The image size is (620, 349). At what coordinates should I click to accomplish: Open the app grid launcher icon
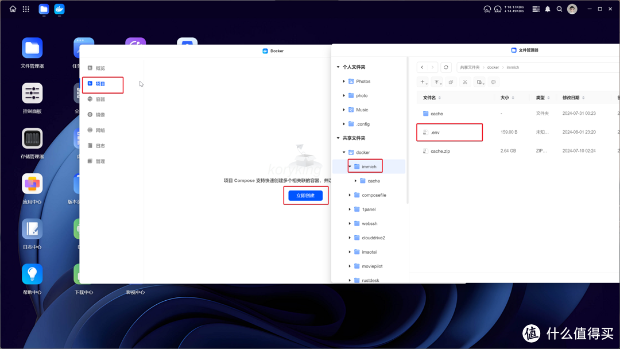click(26, 9)
